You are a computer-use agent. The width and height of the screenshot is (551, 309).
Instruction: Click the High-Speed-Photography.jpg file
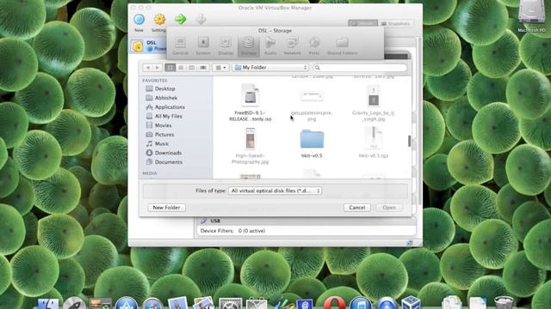pos(250,146)
